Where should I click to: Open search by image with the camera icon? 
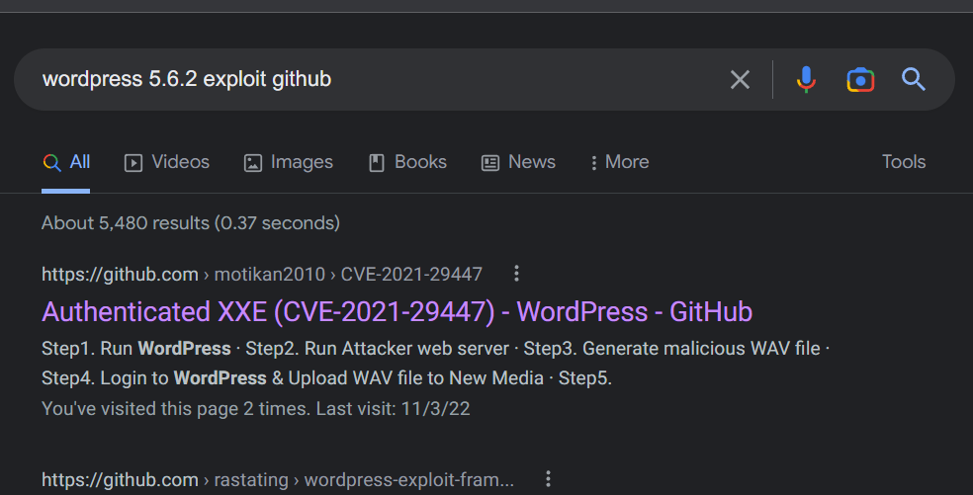click(860, 79)
